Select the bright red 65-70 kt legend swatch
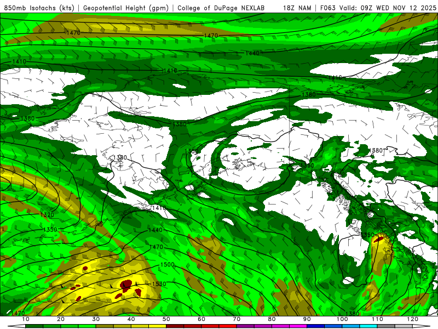 (228, 326)
